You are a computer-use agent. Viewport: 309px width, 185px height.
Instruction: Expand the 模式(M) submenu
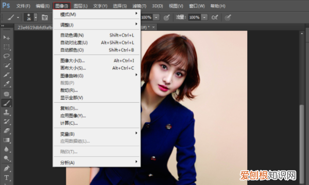pos(97,14)
